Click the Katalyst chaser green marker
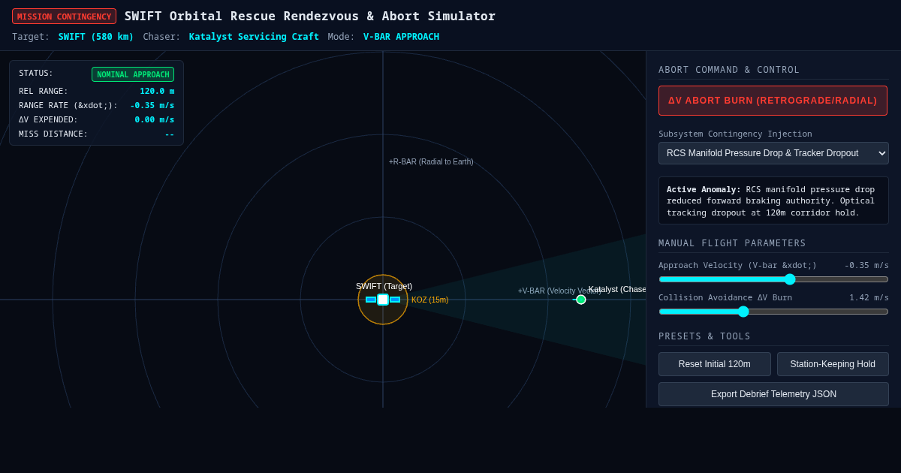Viewport: 901px width, 473px height. pos(581,300)
